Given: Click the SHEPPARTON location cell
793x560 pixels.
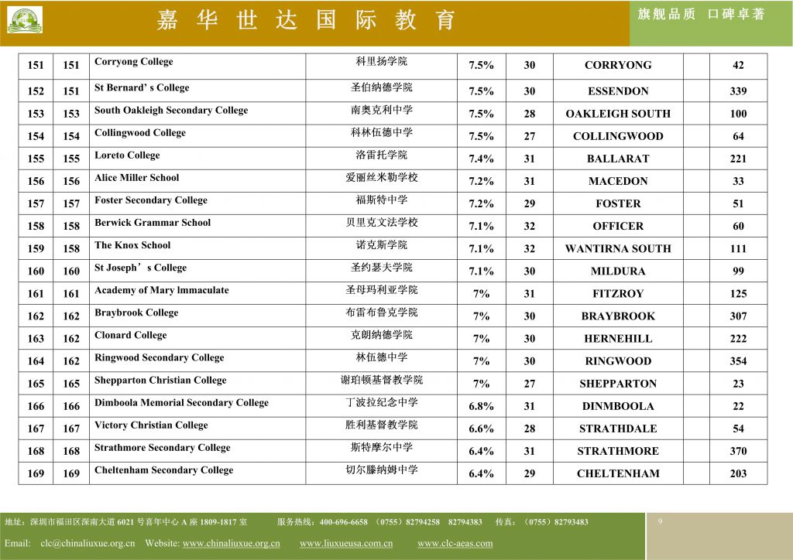Looking at the screenshot, I should (x=618, y=384).
